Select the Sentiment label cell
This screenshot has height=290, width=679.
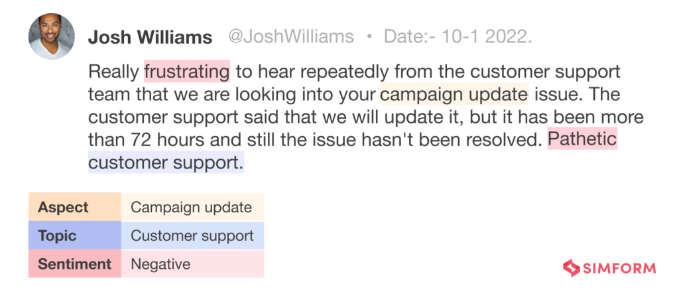pyautogui.click(x=74, y=264)
